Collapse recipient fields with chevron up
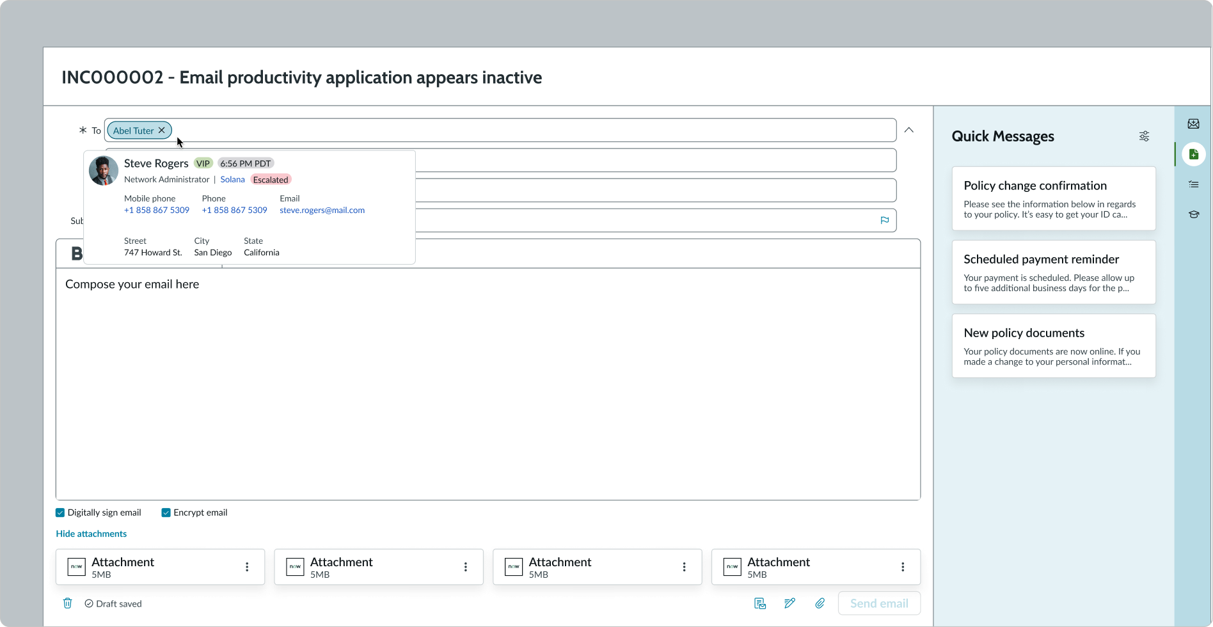The height and width of the screenshot is (627, 1213). point(908,130)
